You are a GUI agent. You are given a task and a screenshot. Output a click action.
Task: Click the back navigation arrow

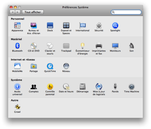(x=12, y=12)
